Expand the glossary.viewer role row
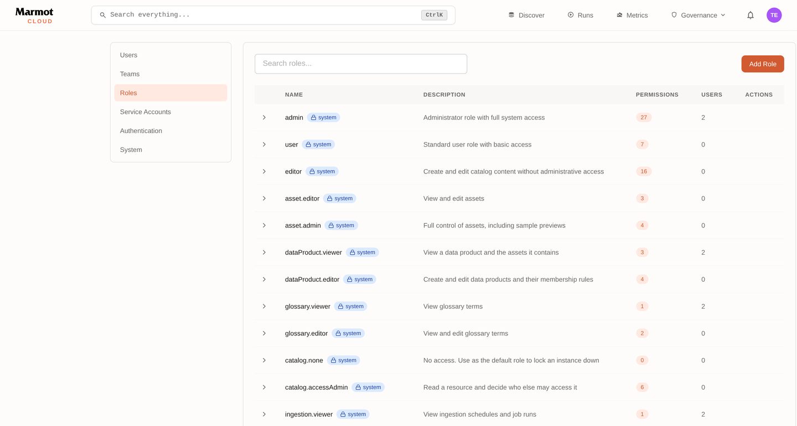This screenshot has height=426, width=797. (x=264, y=307)
